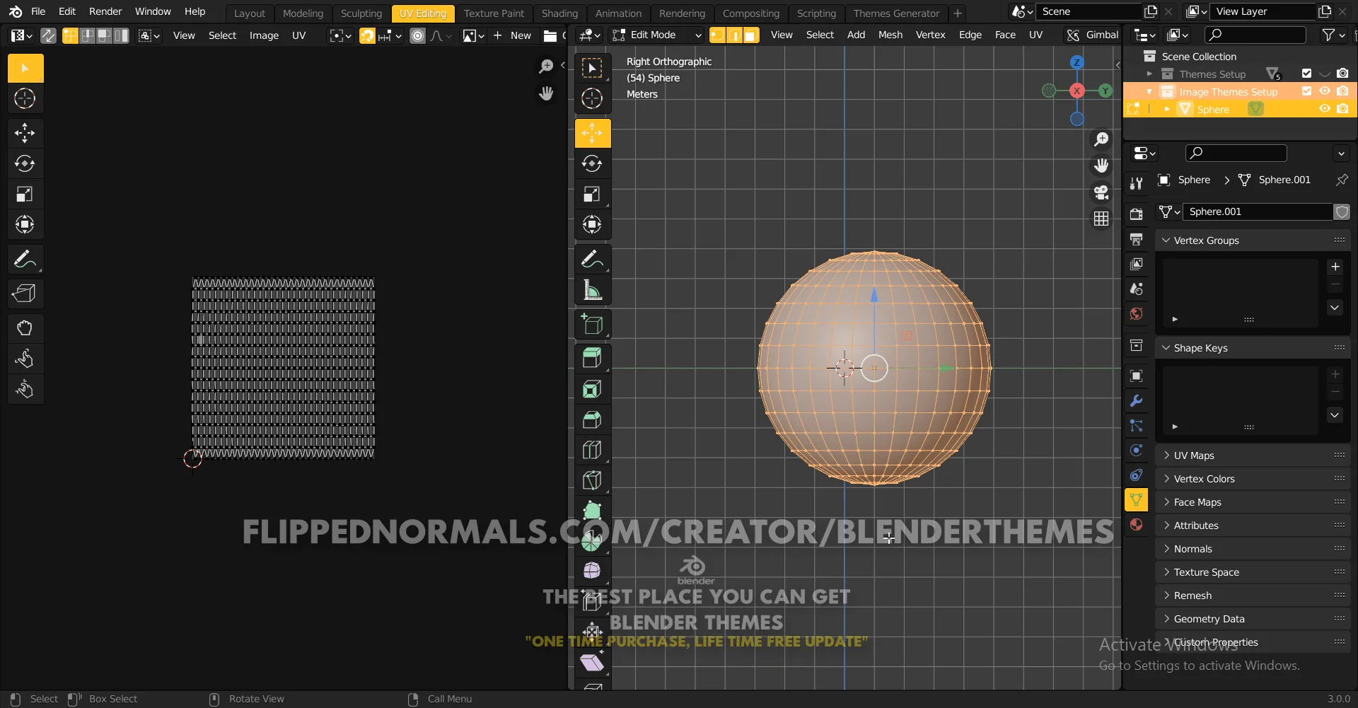Switch to the Shading workspace tab
This screenshot has height=708, width=1358.
[x=559, y=13]
